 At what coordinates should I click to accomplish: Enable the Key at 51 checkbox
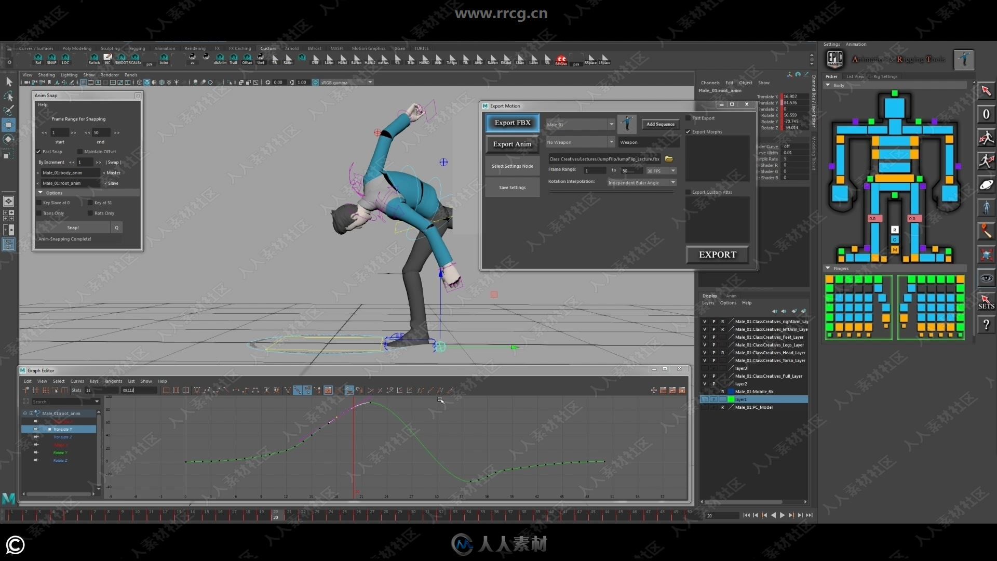coord(90,203)
